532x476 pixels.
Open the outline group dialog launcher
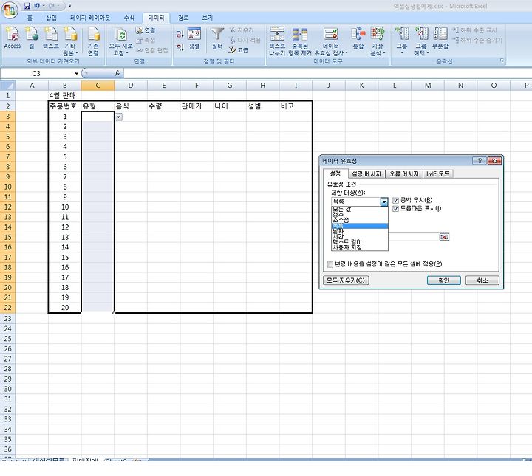[x=502, y=61]
